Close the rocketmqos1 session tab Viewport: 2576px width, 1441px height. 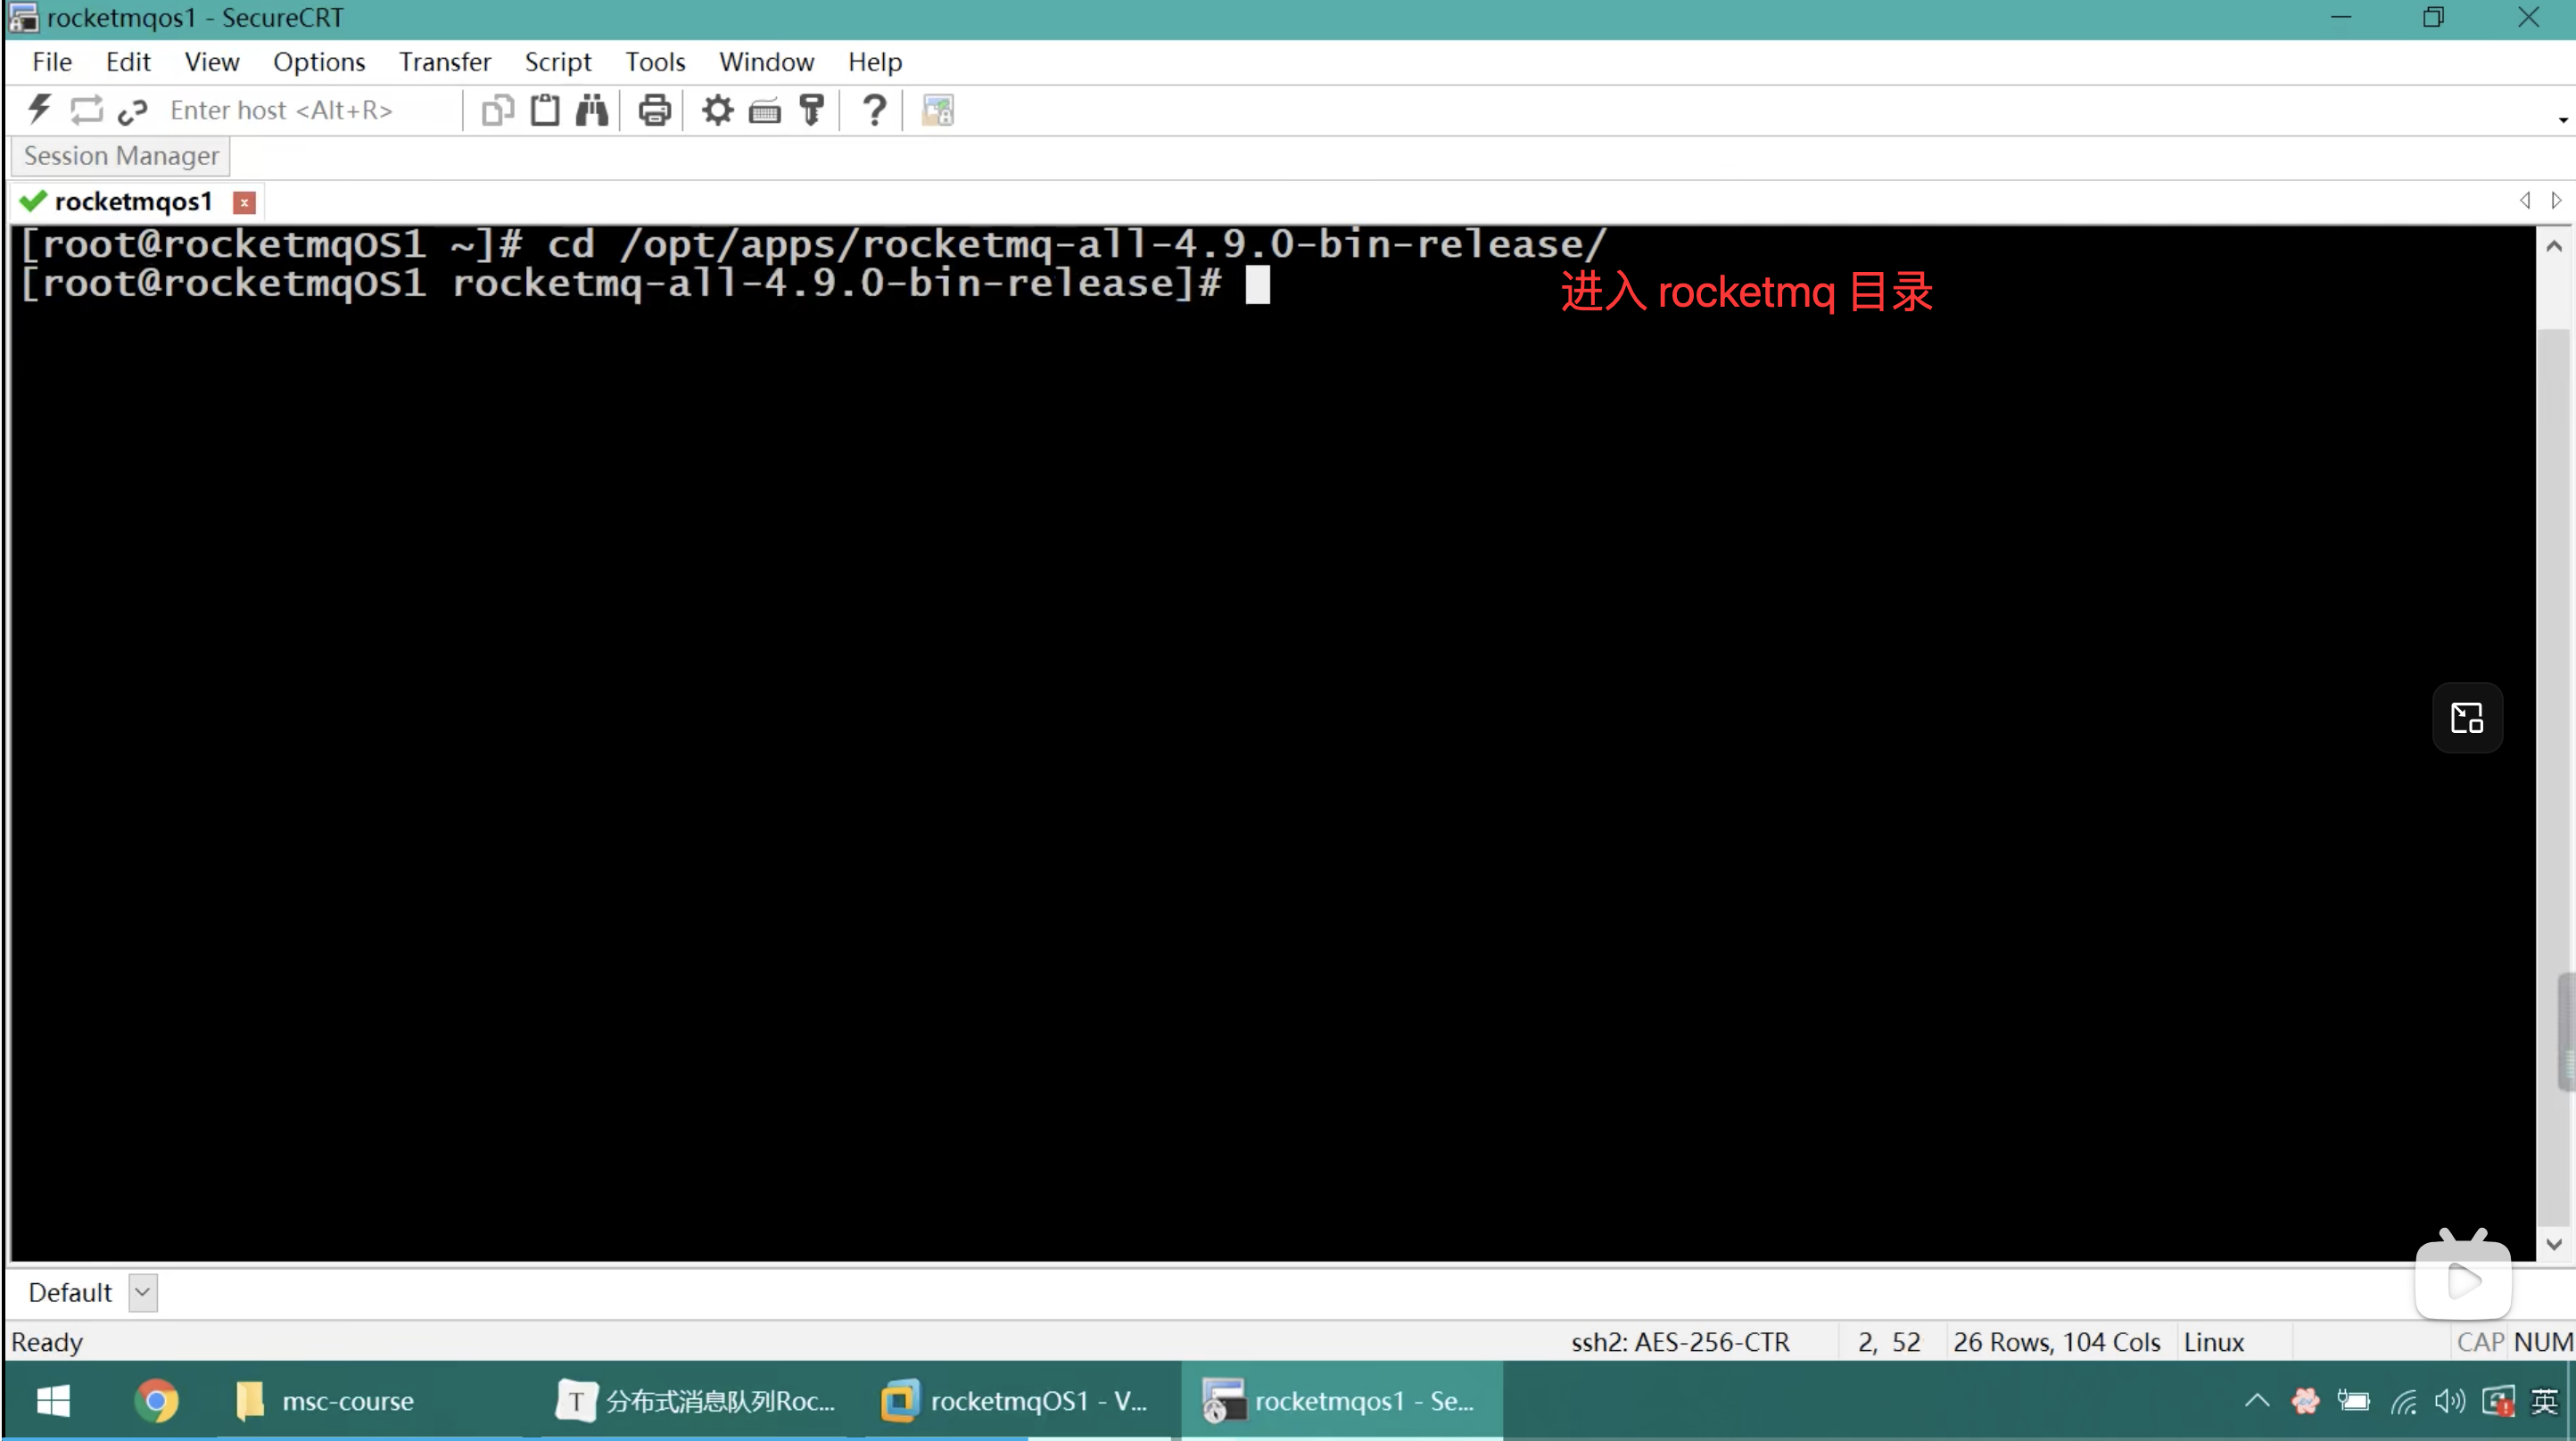coord(244,202)
